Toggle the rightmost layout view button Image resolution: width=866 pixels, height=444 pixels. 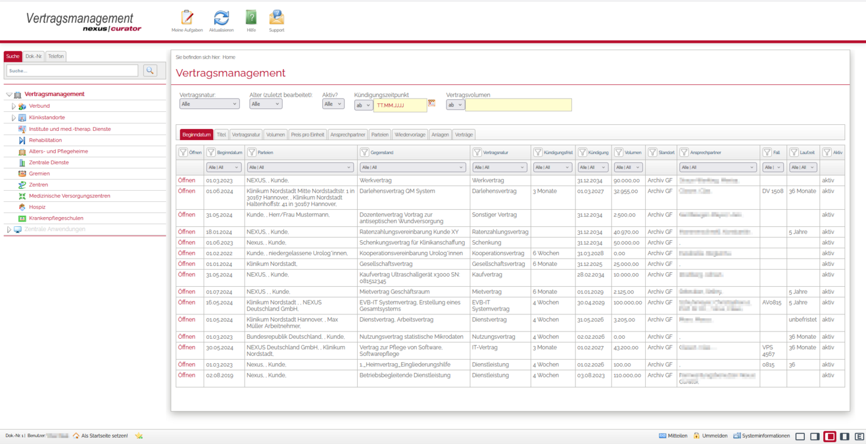click(x=859, y=436)
